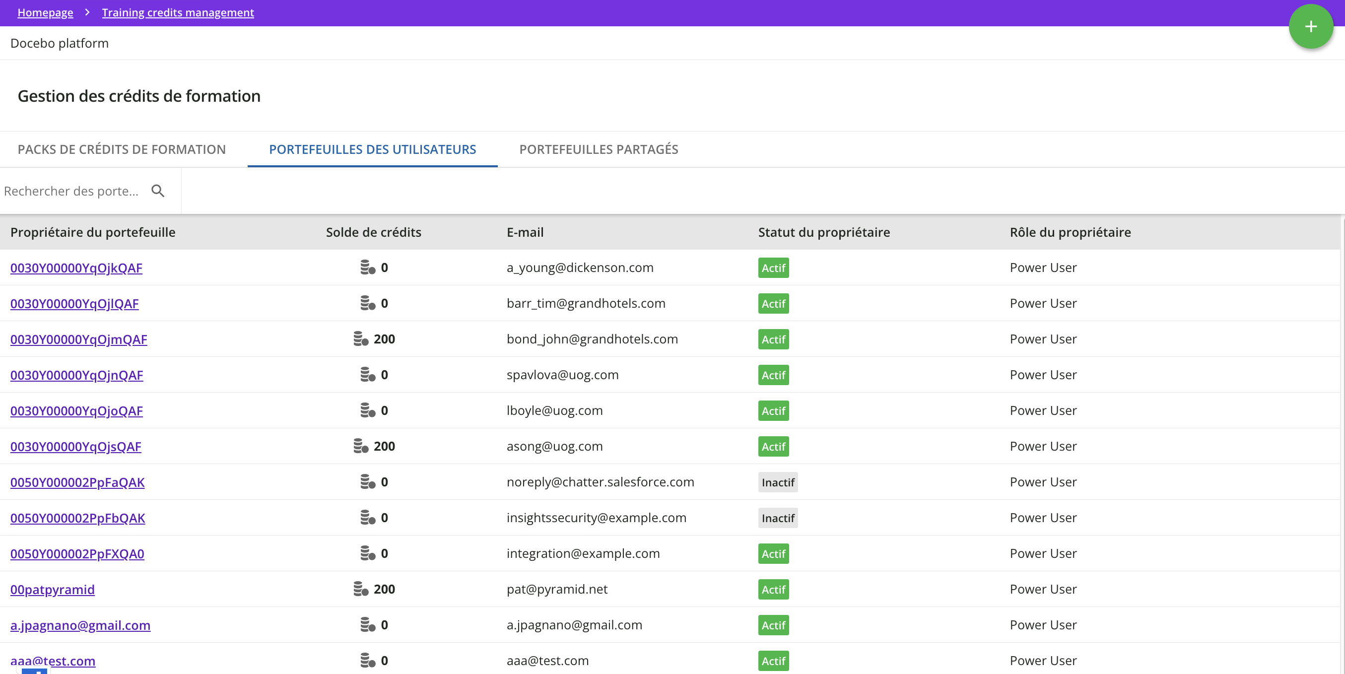Screen dimensions: 1345x674
Task: Open wallet a.jpagnano@gmail.com
Action: click(80, 625)
